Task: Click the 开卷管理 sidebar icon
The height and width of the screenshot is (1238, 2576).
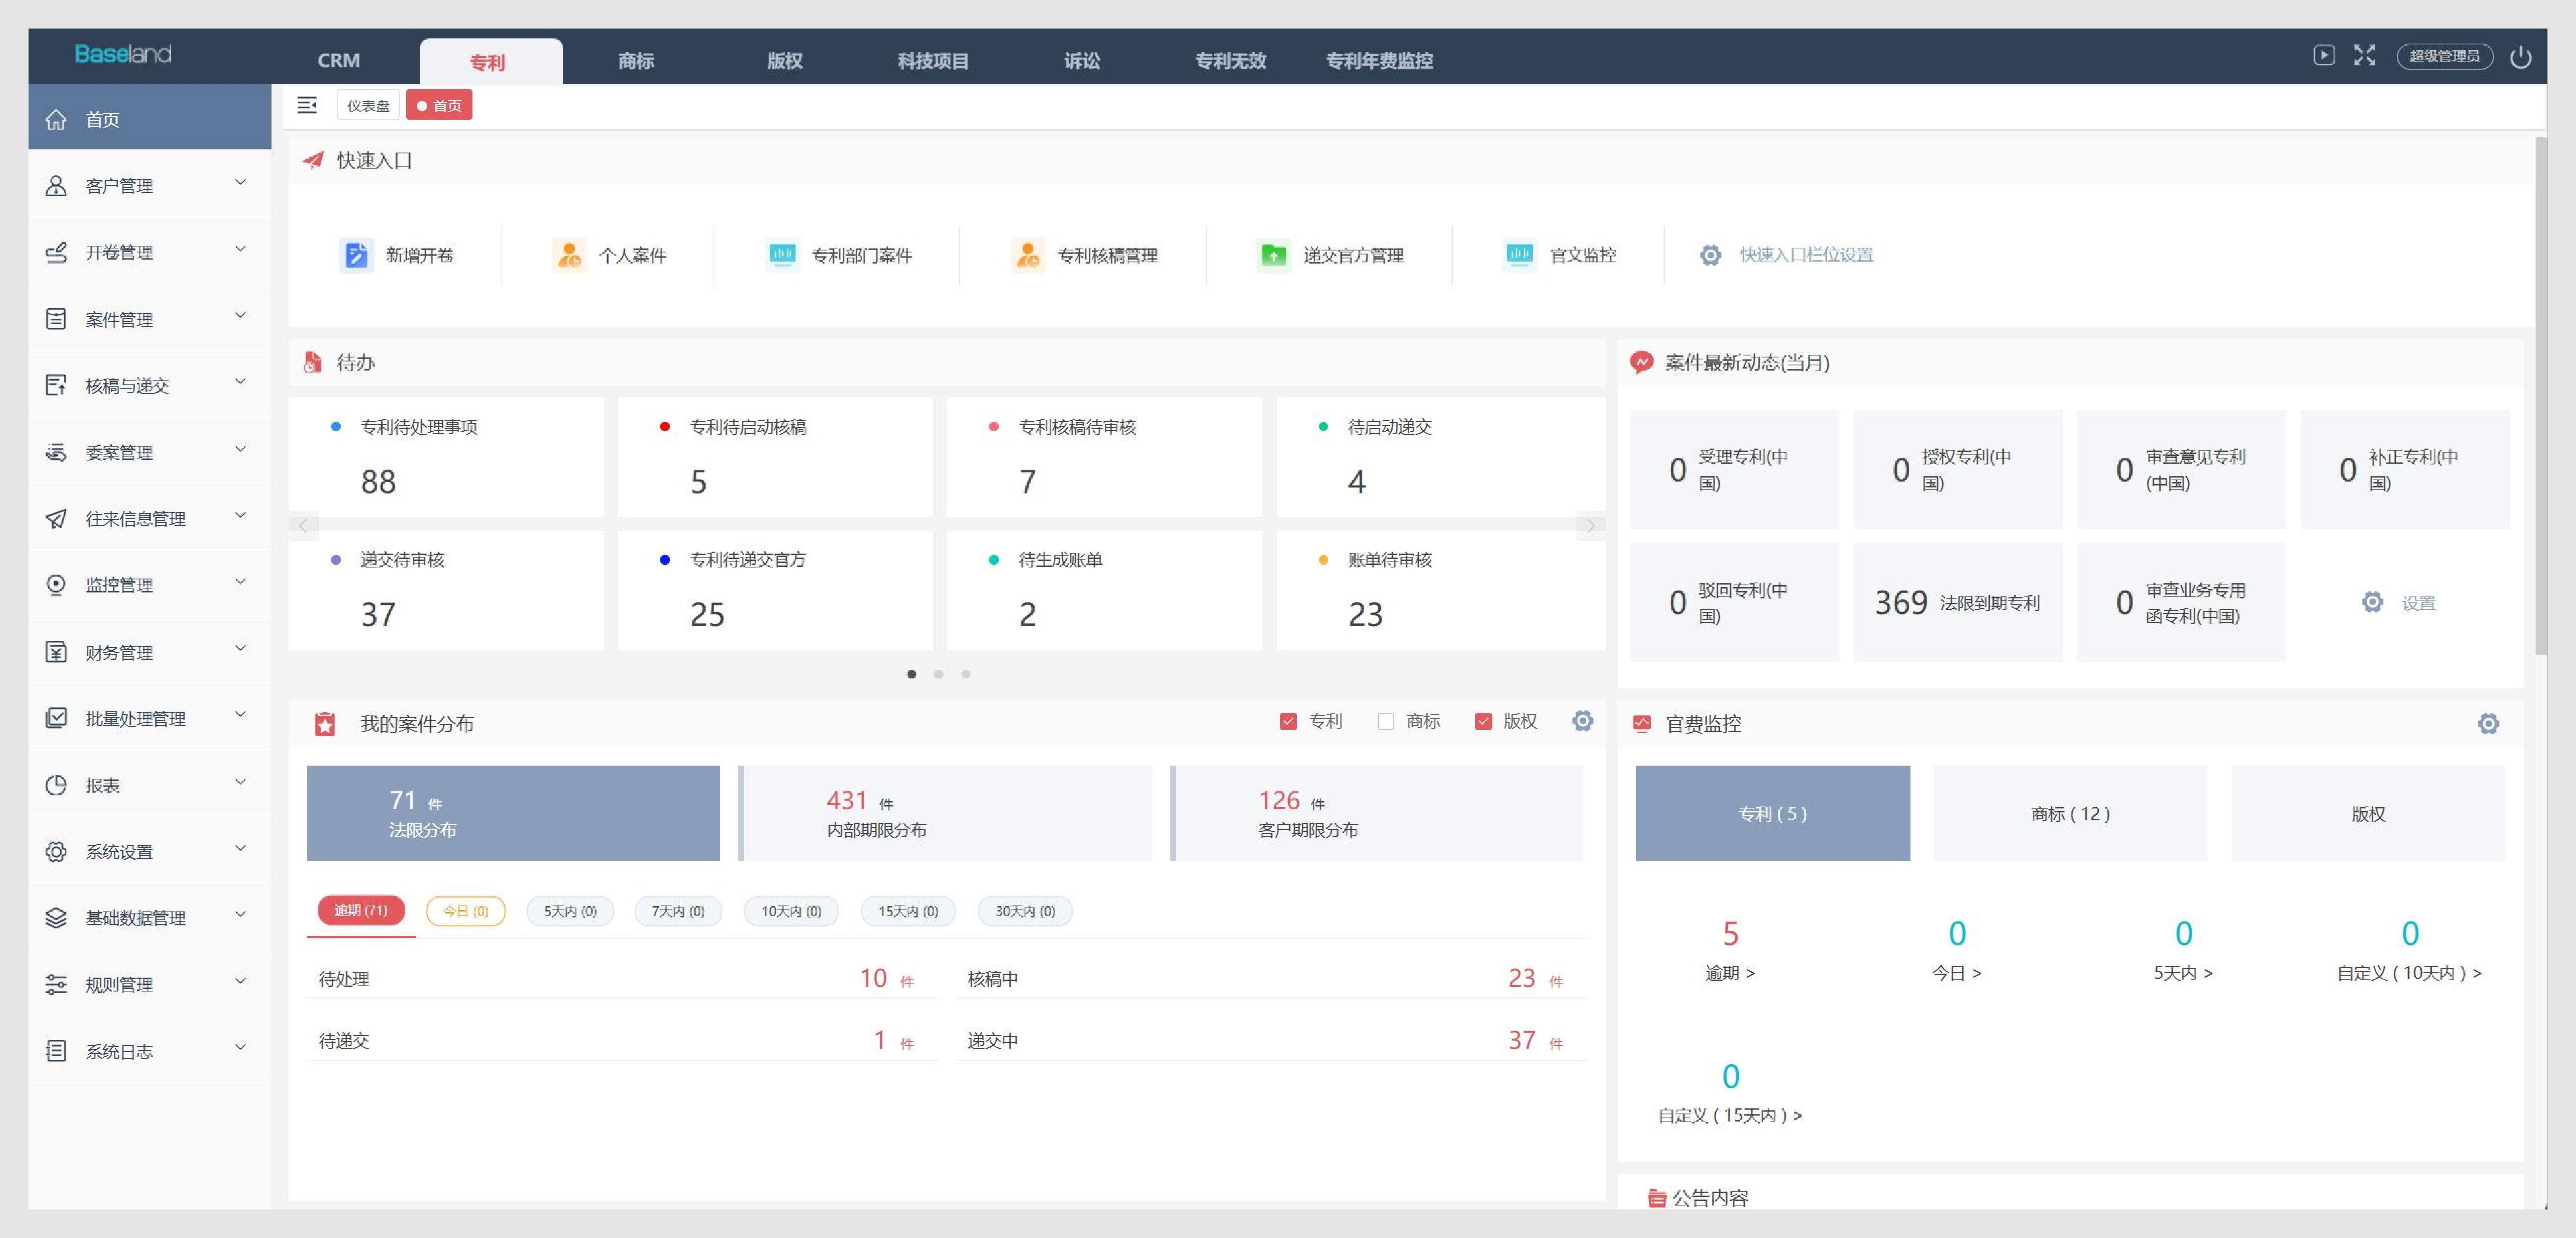Action: tap(56, 252)
